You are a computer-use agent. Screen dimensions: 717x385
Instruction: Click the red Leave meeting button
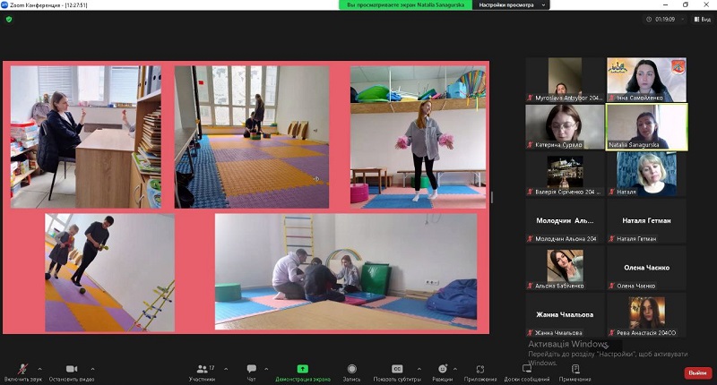(x=695, y=372)
